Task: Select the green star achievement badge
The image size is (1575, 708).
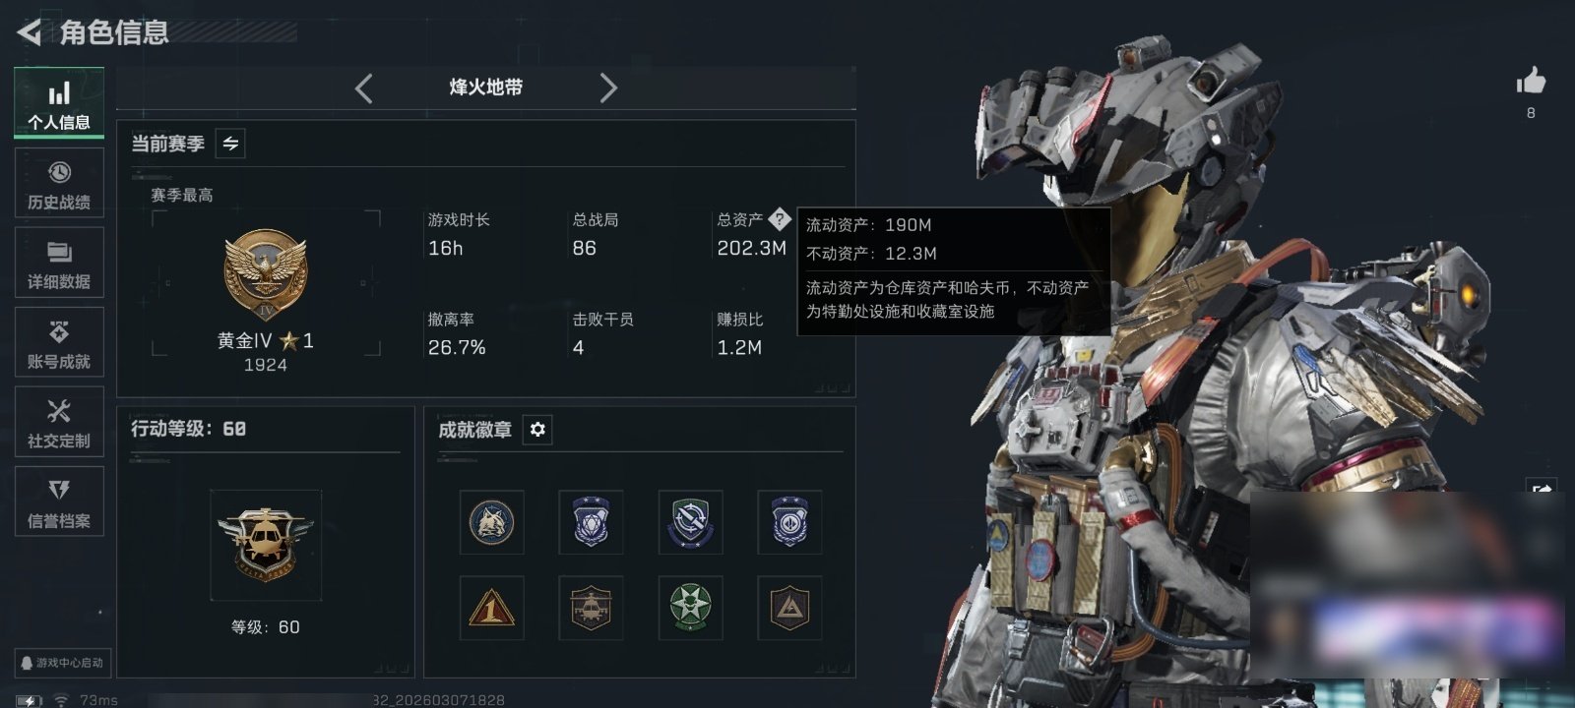Action: [690, 607]
